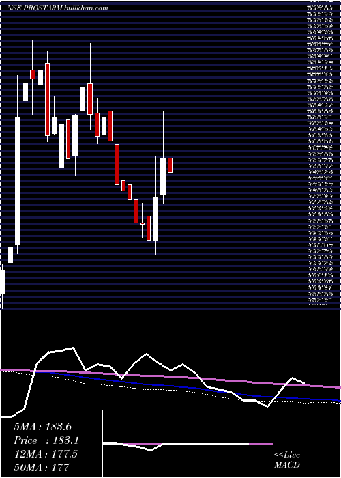341x478 pixels.
Task: Click the NSE PROSTARM bullkhan.com title
Action: (57, 8)
